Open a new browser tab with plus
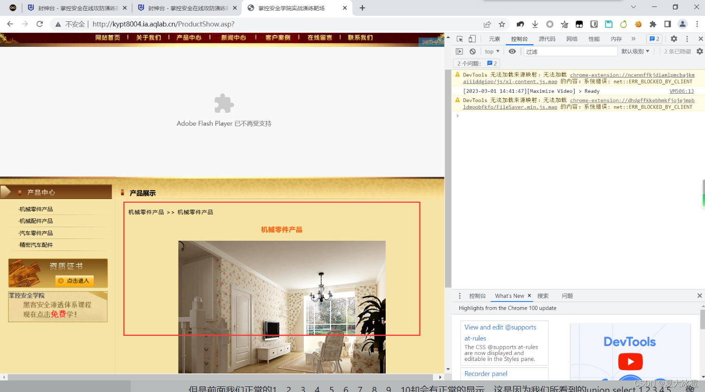 (x=362, y=8)
